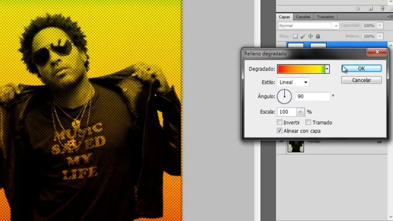Close the Relleno degradado dialog
393x221 pixels.
(377, 52)
